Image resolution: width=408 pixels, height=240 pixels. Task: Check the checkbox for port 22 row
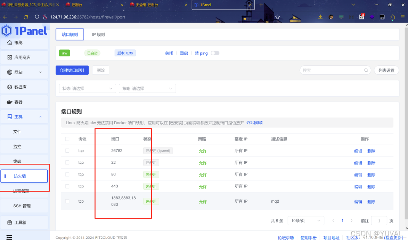point(67,162)
